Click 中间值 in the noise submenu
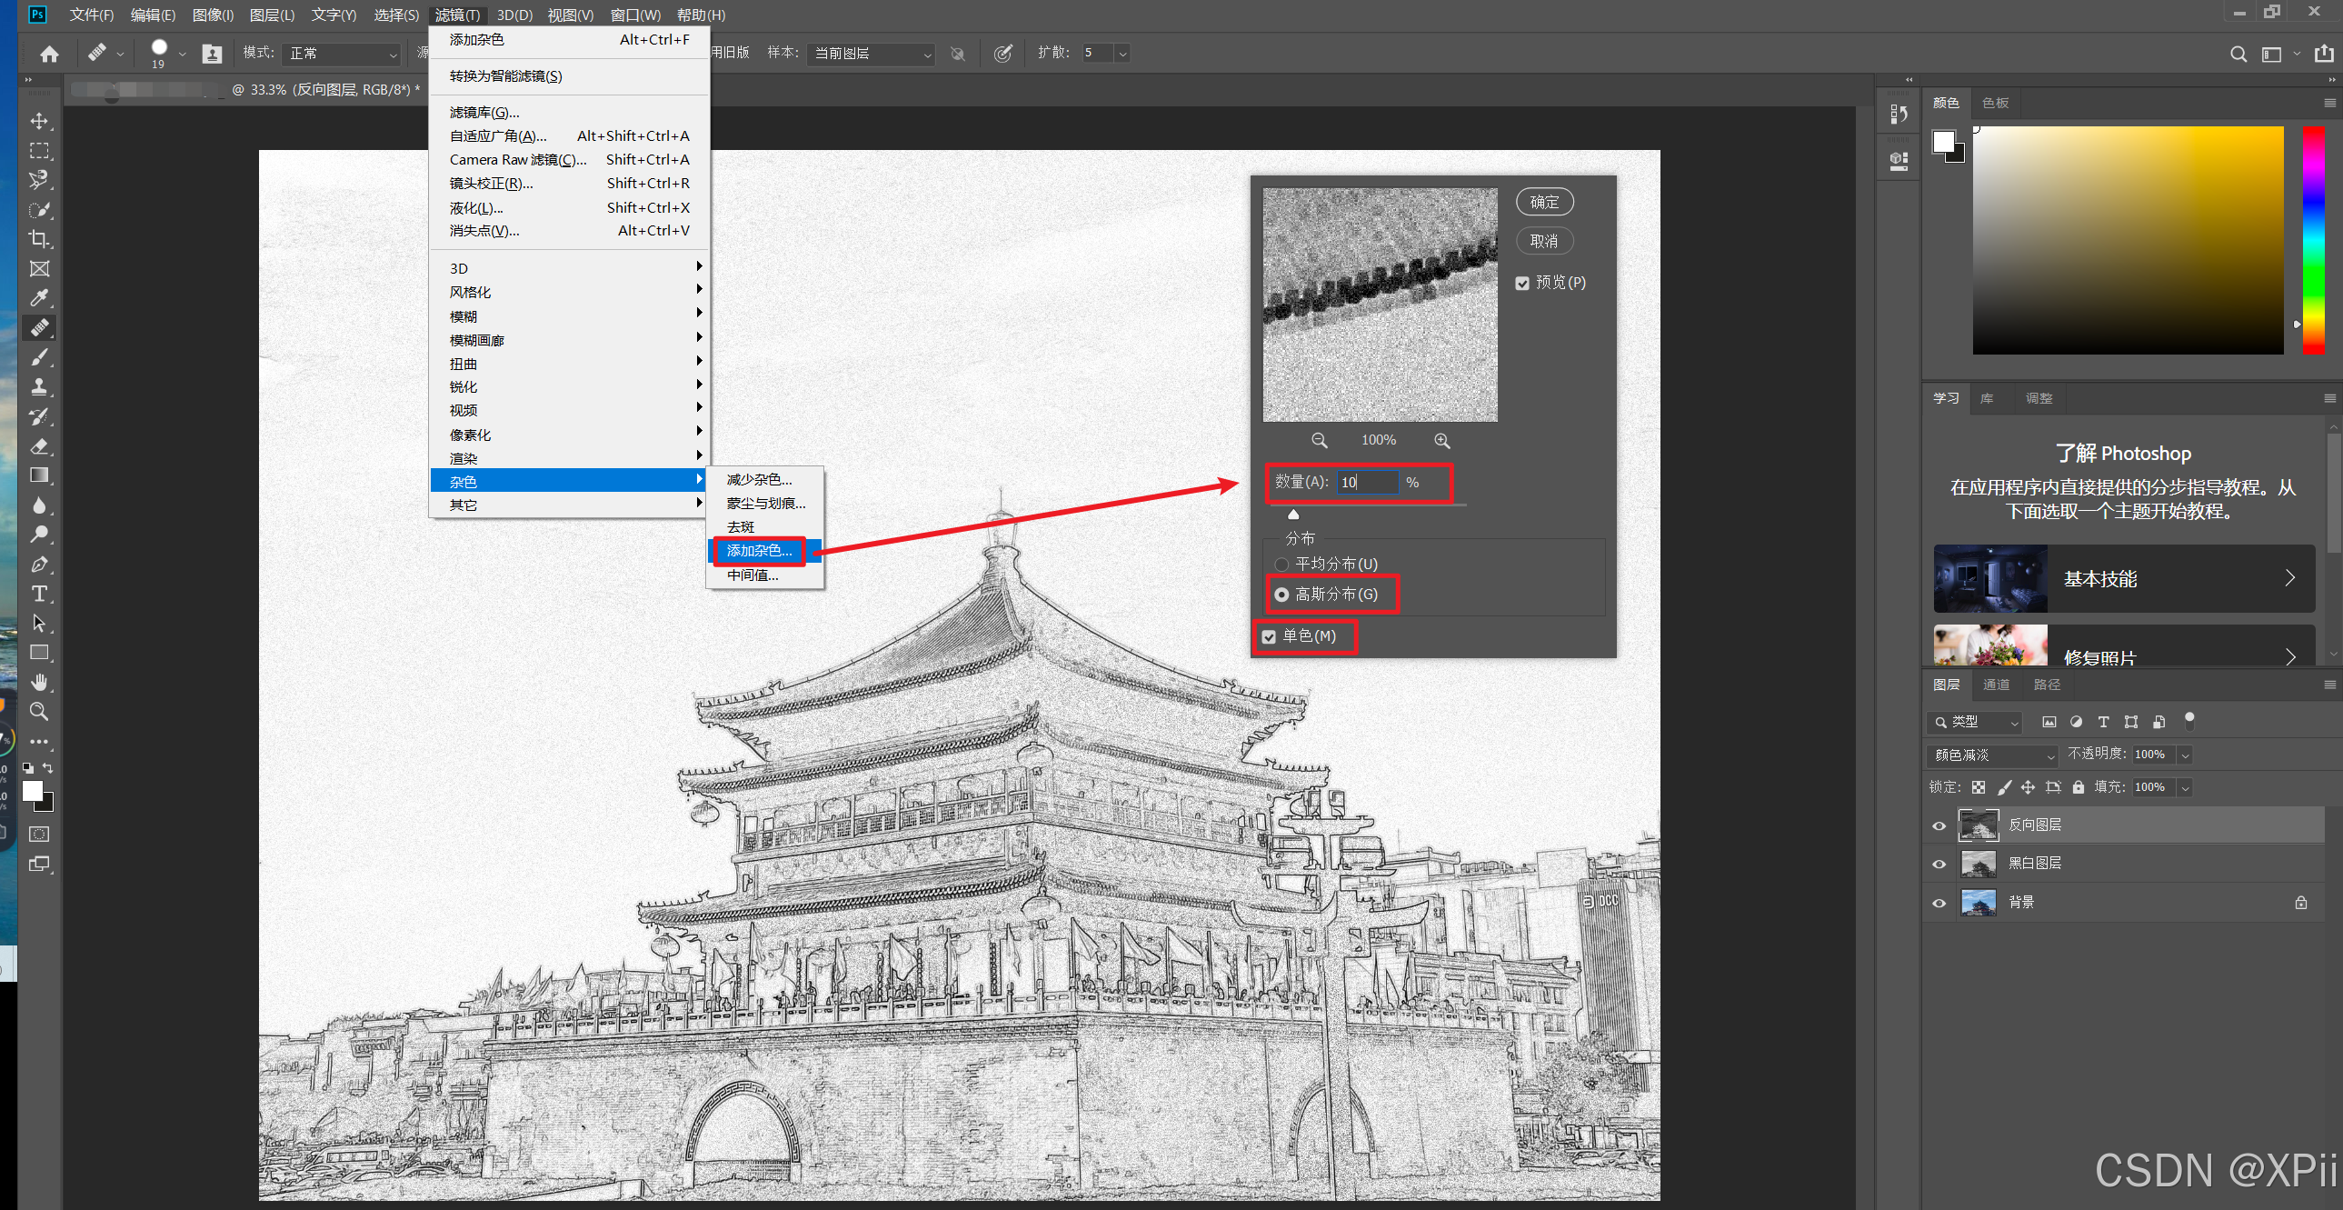The image size is (2343, 1210). pos(753,575)
